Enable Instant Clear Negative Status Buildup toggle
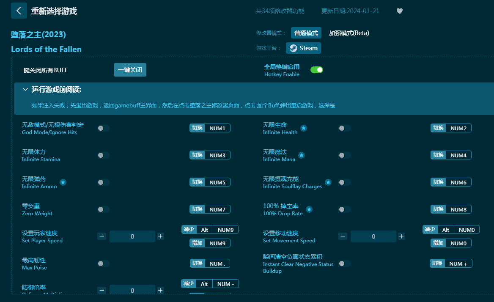Viewport: 494px width, 302px height. [x=345, y=264]
